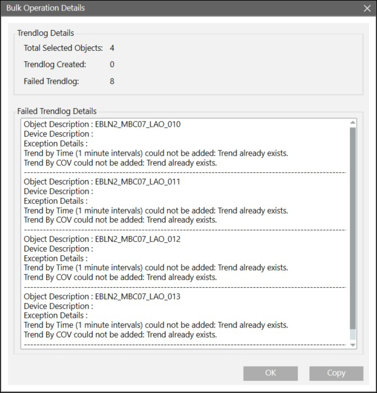Click the Trendlog Details group label
The height and width of the screenshot is (393, 377).
[46, 33]
